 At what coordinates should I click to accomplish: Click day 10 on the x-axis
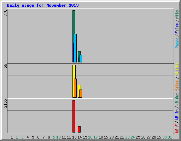tap(58, 137)
